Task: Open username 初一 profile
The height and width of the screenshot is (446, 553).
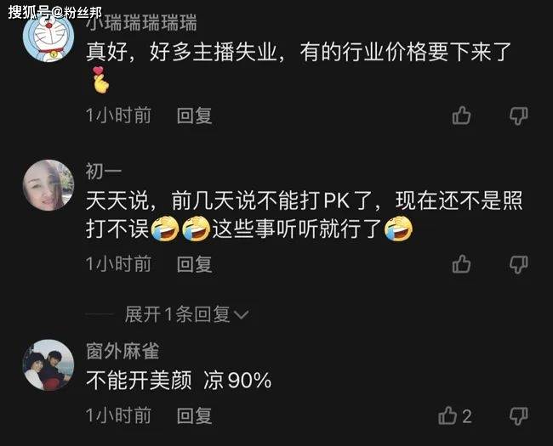Action: [104, 172]
